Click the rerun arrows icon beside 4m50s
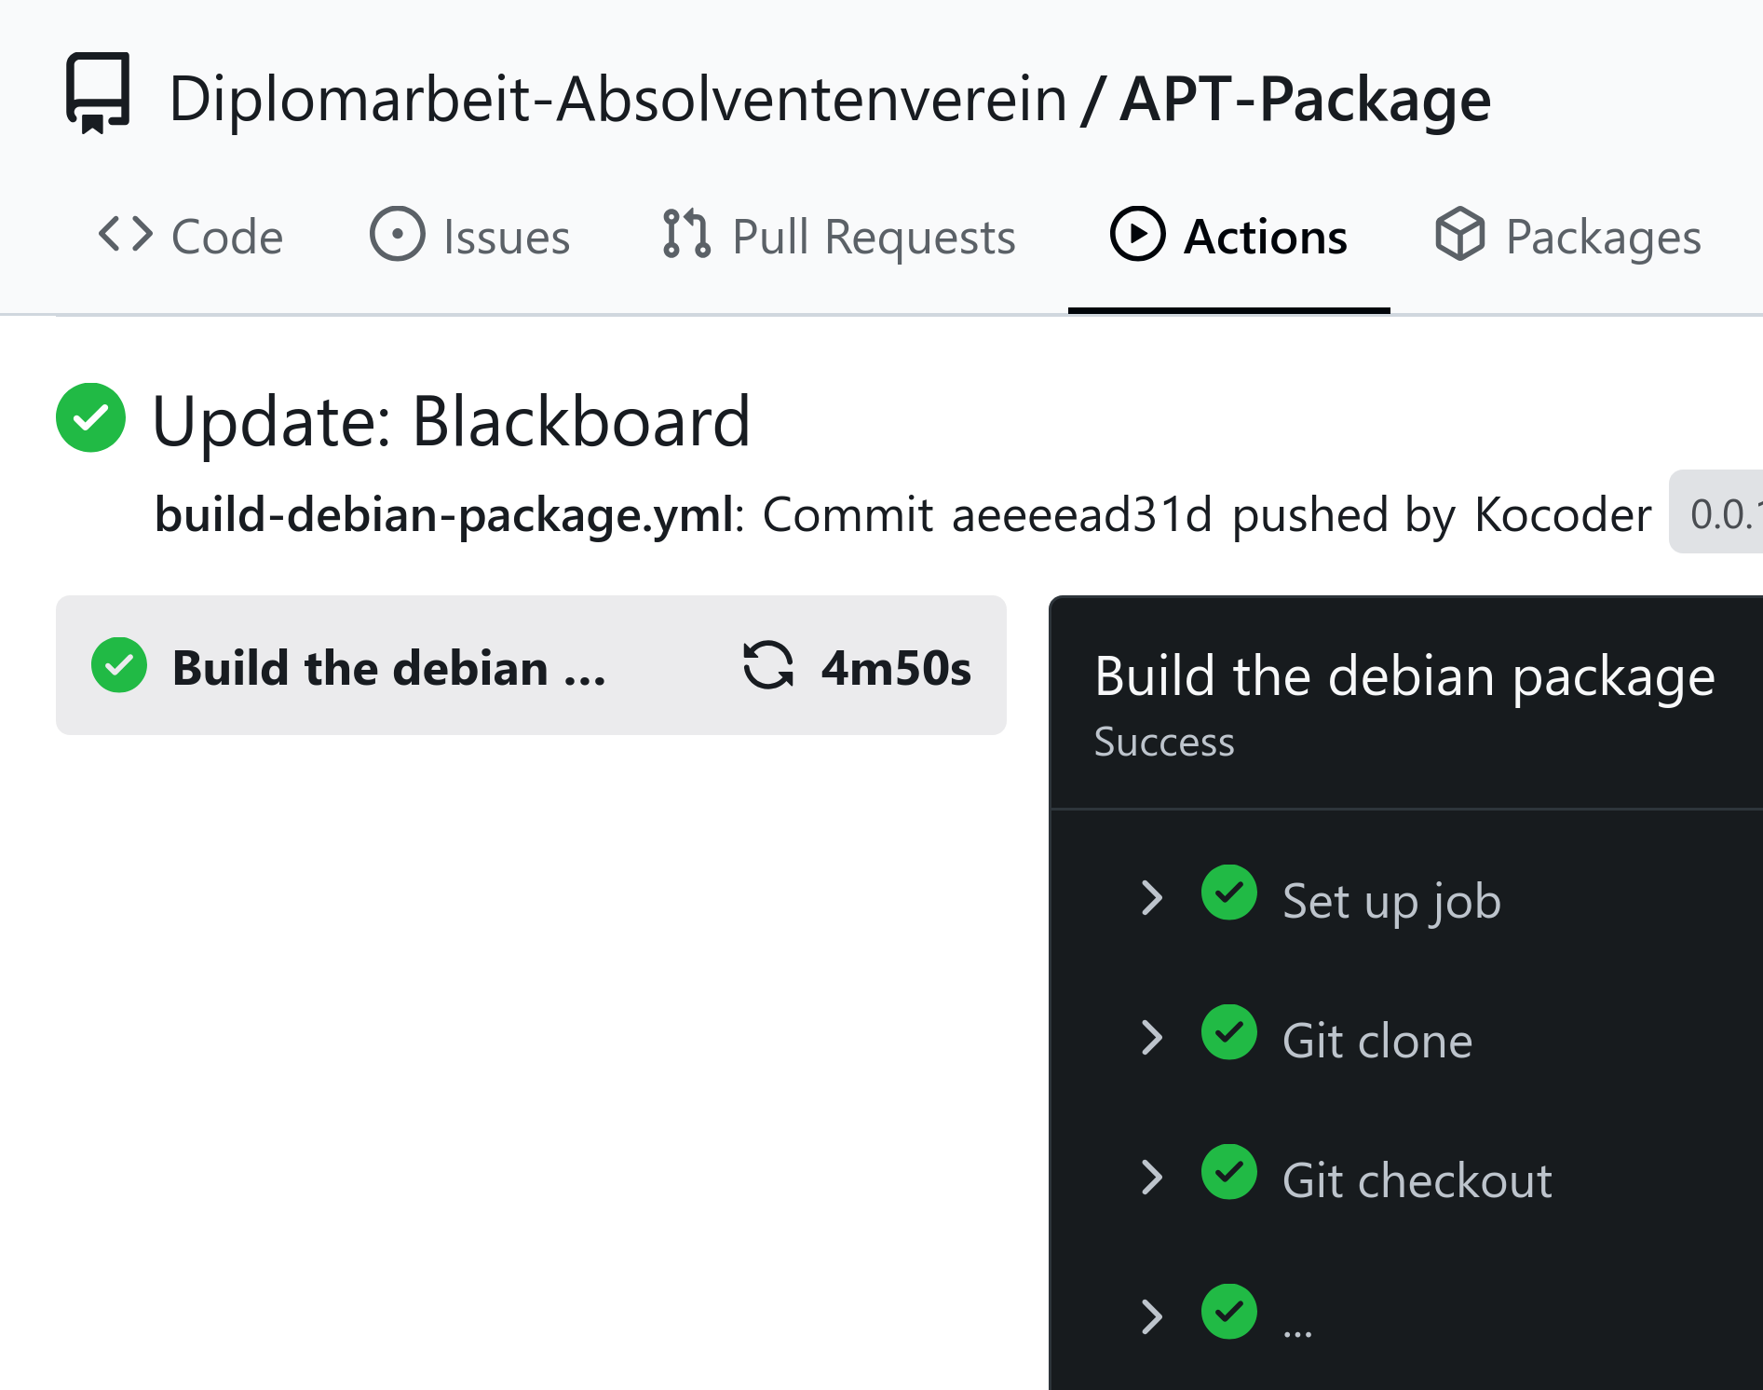The image size is (1763, 1390). pos(768,666)
